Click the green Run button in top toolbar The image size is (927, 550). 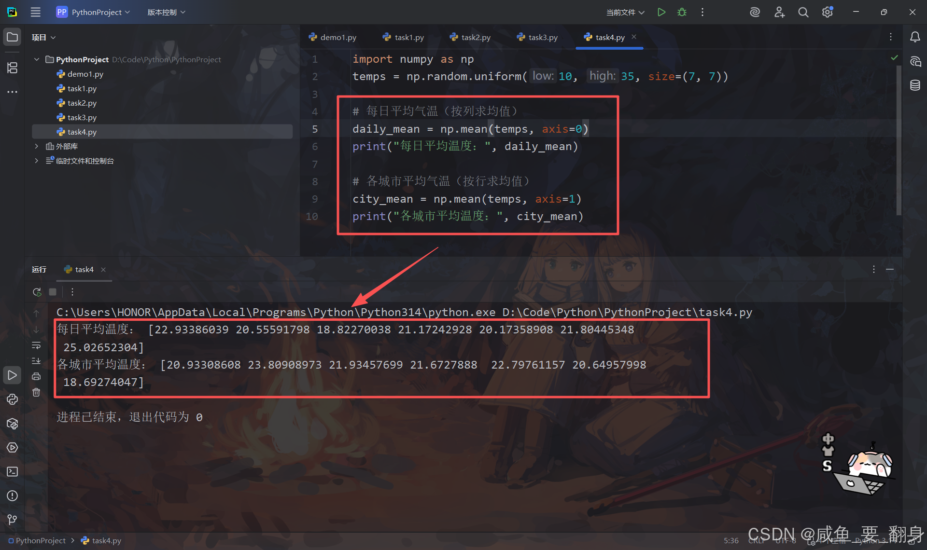click(x=661, y=12)
